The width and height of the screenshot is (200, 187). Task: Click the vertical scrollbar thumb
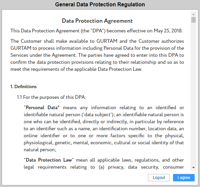(193, 20)
